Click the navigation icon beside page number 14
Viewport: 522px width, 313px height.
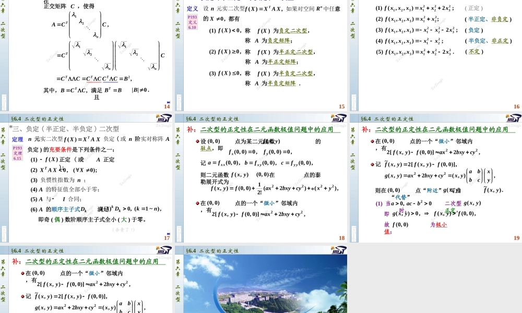click(x=169, y=102)
